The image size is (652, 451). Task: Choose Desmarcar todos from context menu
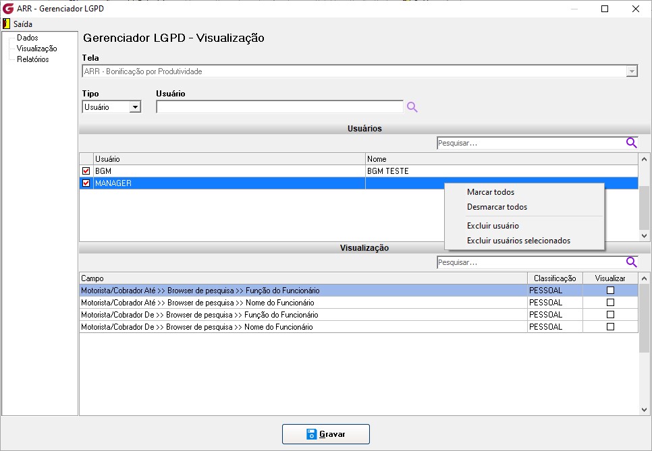click(497, 207)
